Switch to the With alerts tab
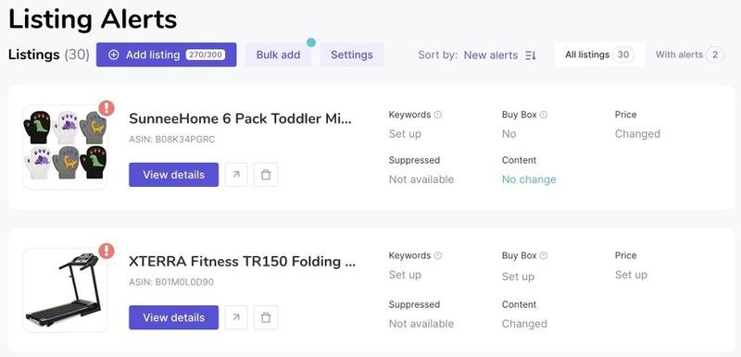741x357 pixels. pos(689,55)
